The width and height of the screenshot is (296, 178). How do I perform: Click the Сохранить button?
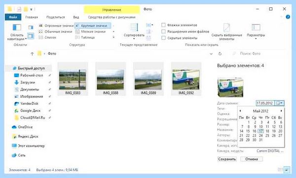pyautogui.click(x=227, y=159)
